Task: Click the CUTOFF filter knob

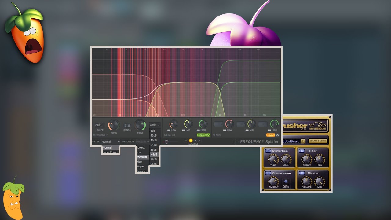Action: [307, 159]
